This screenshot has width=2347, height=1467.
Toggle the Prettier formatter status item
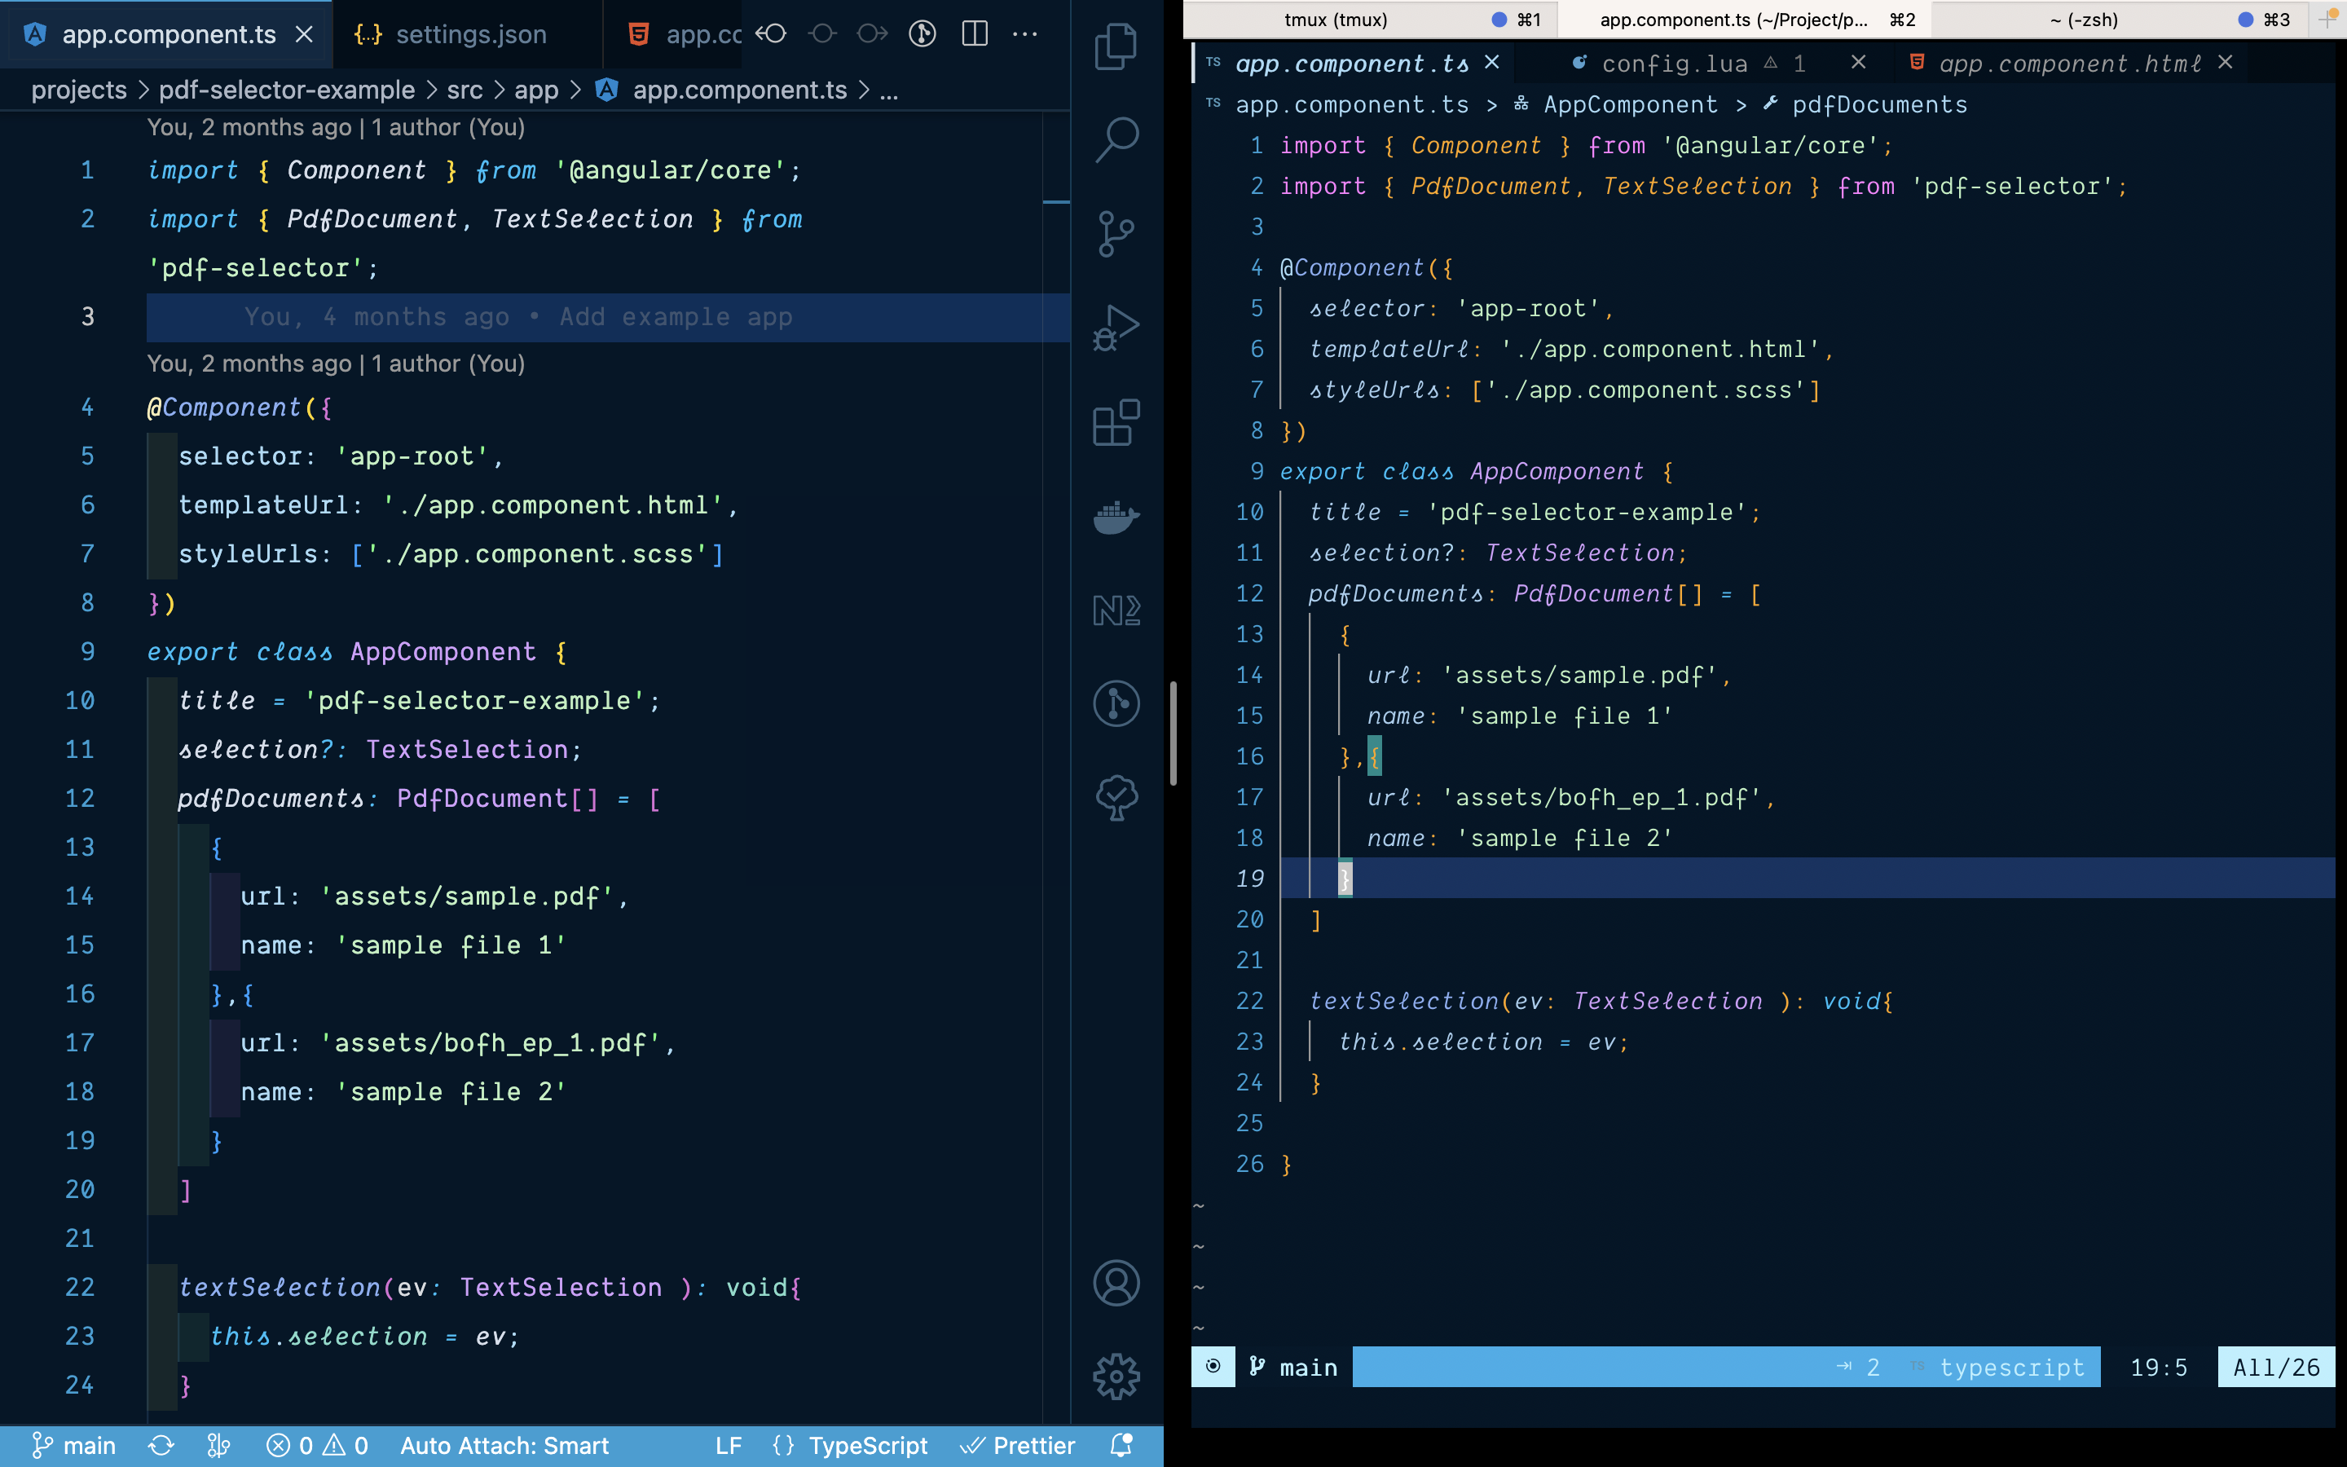[1019, 1446]
